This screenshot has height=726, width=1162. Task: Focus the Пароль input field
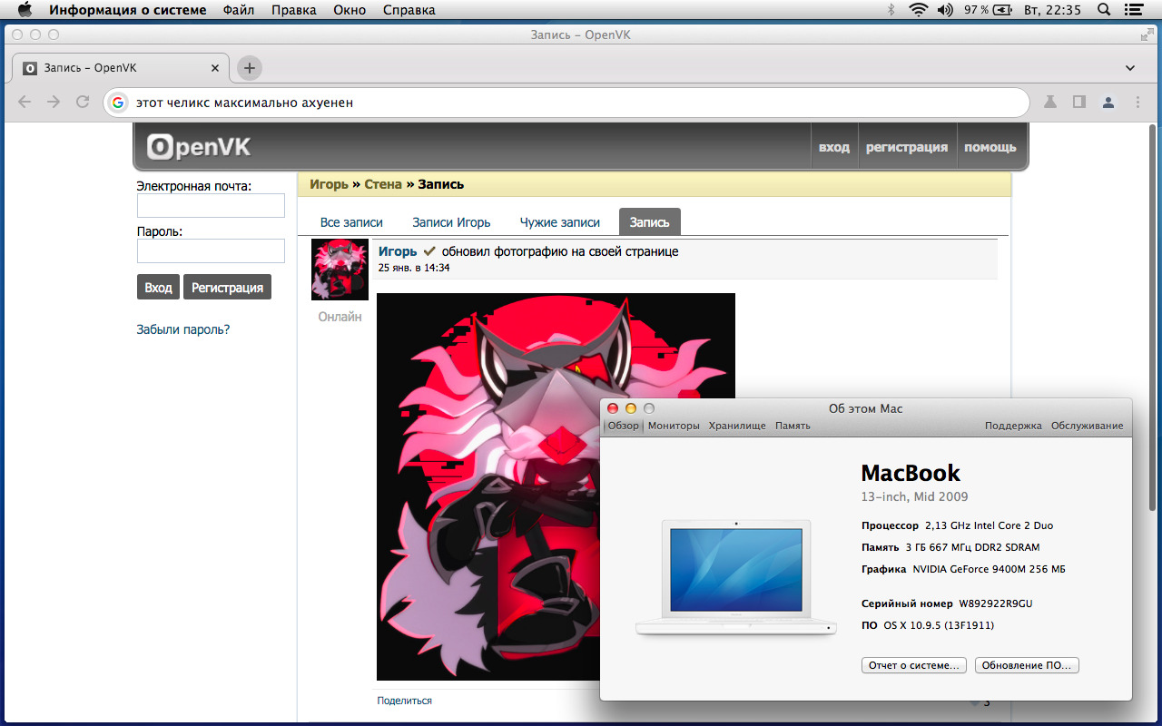pos(211,250)
